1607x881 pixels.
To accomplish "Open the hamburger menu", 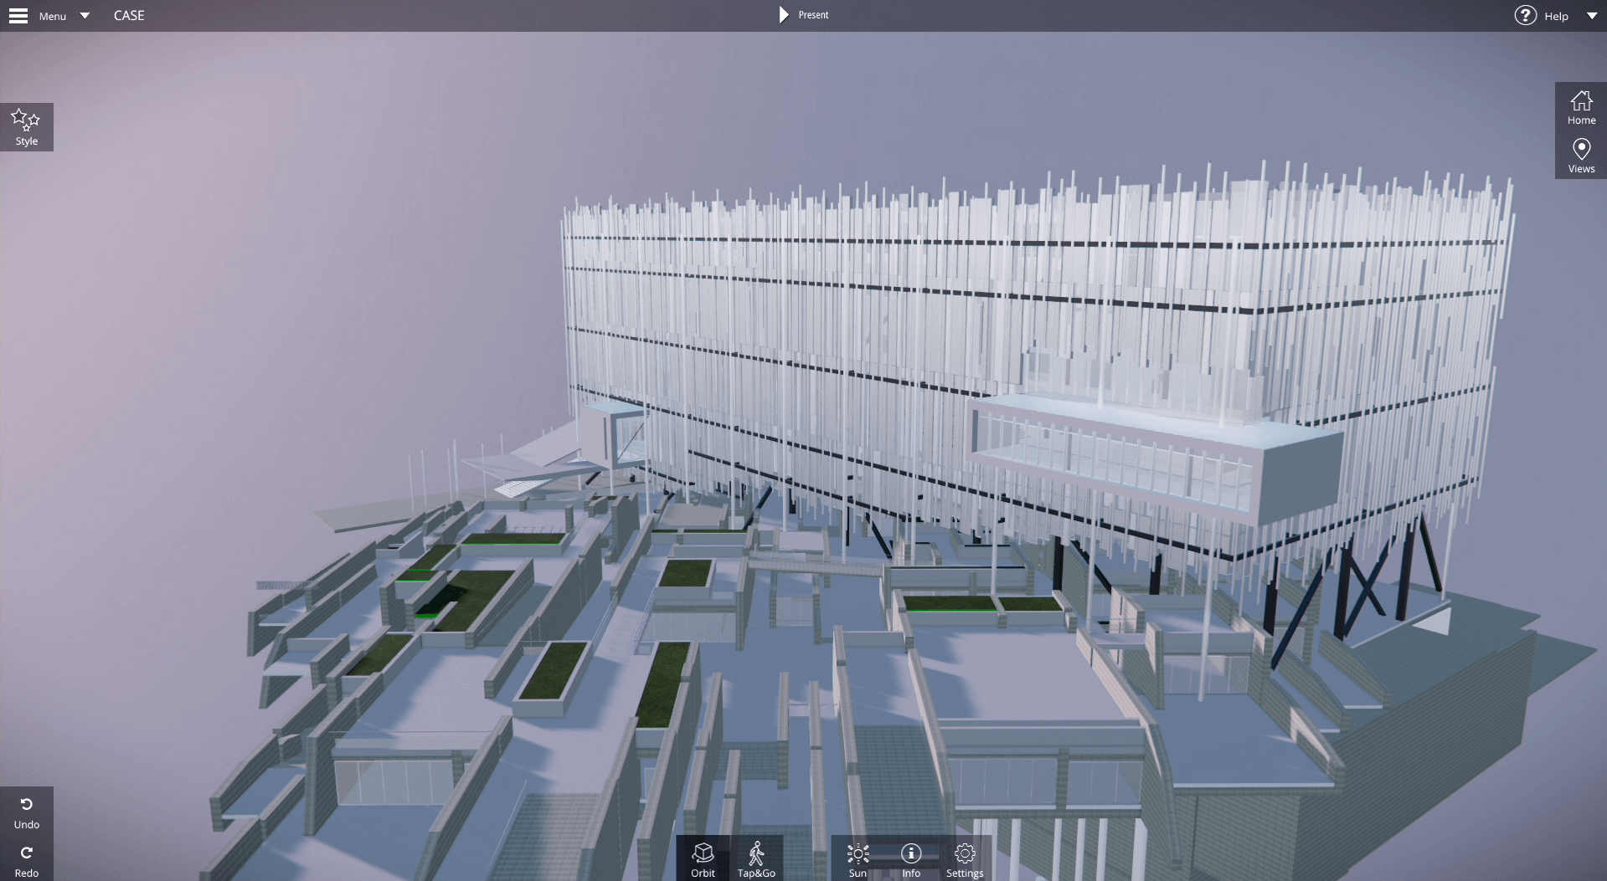I will tap(18, 15).
